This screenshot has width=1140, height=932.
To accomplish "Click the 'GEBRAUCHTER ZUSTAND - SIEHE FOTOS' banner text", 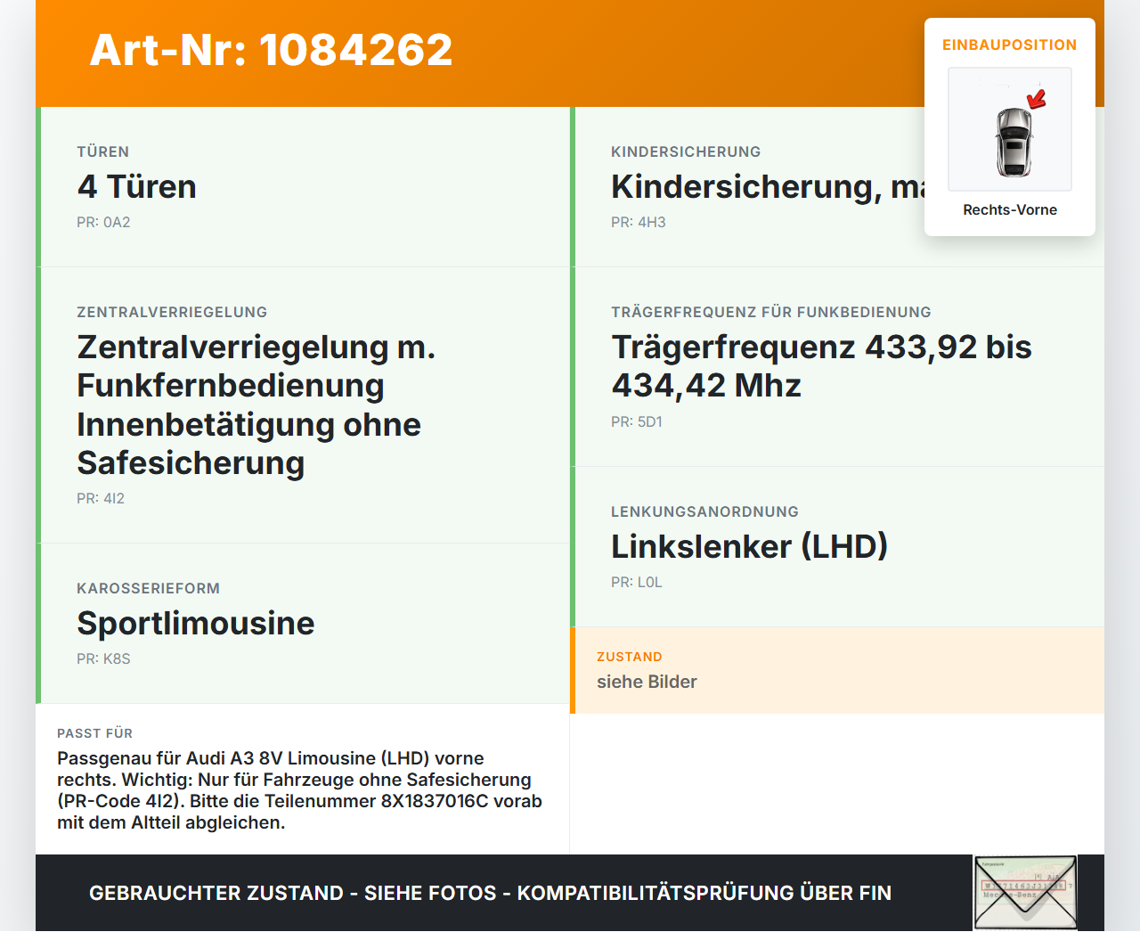I will [x=490, y=893].
